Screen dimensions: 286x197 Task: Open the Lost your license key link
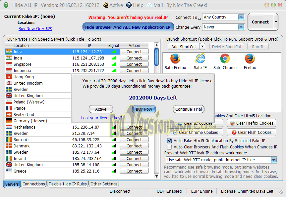point(102,118)
